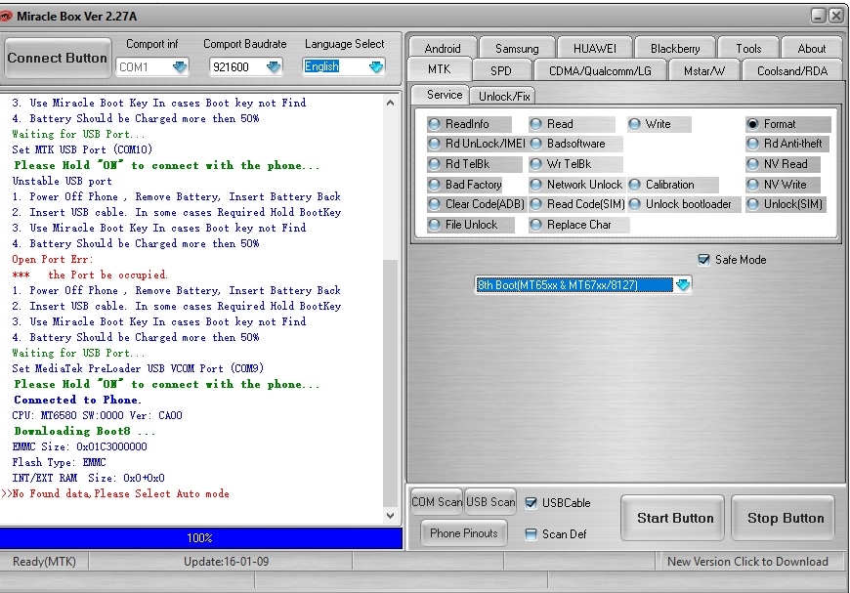Open the Comport Baudrate dropdown arrow

(x=274, y=67)
